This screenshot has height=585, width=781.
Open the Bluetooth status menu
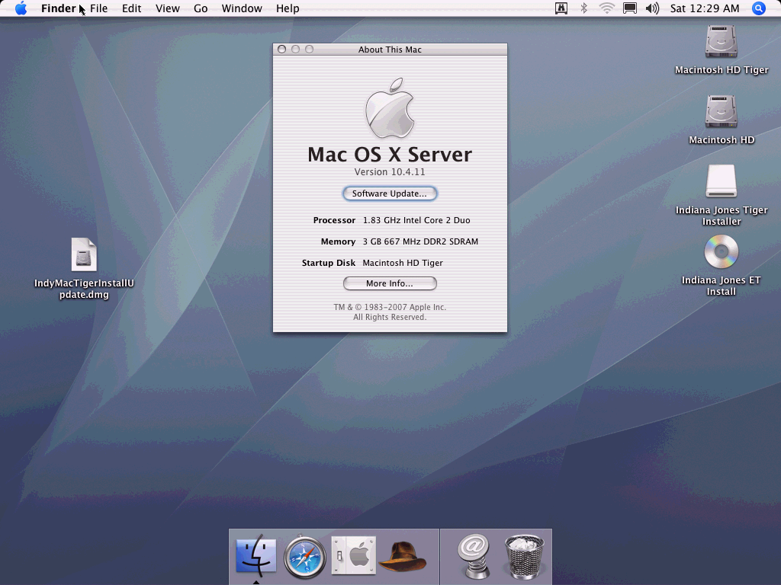tap(584, 8)
